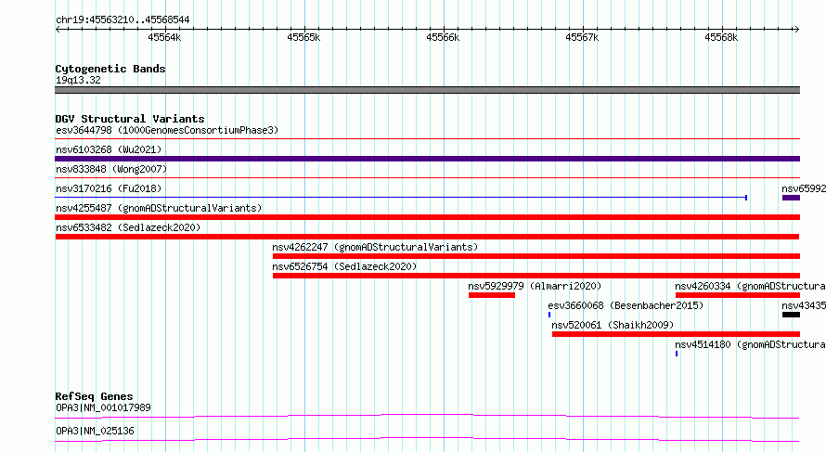Open the truncated nsv43435 variant label
Viewport: 826px width, 452px height.
click(804, 305)
